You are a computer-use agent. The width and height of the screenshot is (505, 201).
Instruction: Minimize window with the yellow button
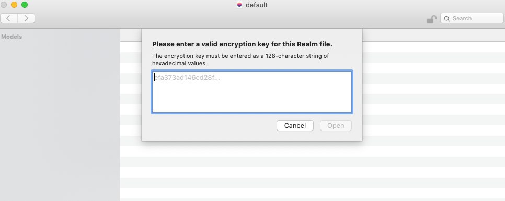[14, 5]
